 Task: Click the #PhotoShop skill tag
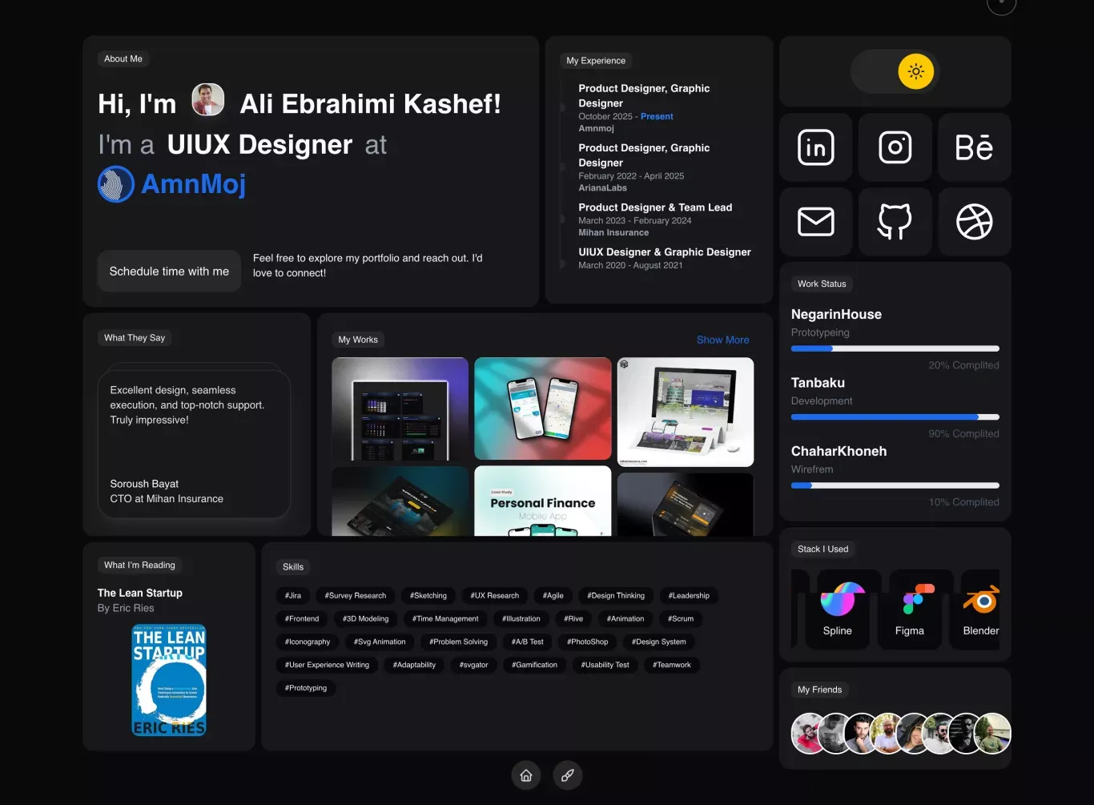[587, 642]
